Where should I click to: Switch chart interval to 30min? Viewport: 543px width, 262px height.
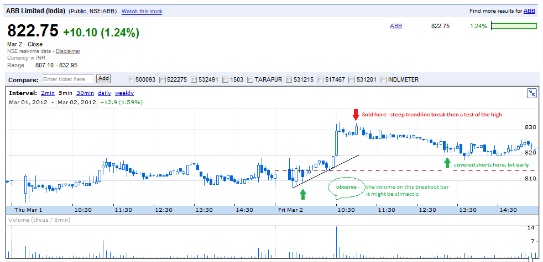(85, 93)
